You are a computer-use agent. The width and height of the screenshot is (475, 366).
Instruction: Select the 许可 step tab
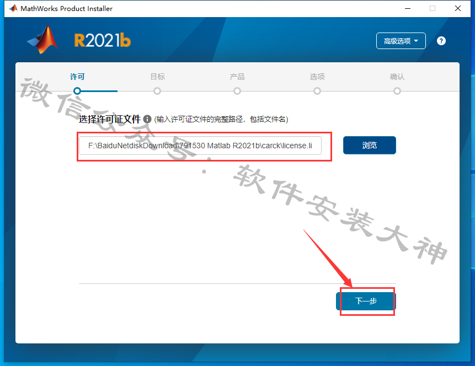tap(77, 77)
